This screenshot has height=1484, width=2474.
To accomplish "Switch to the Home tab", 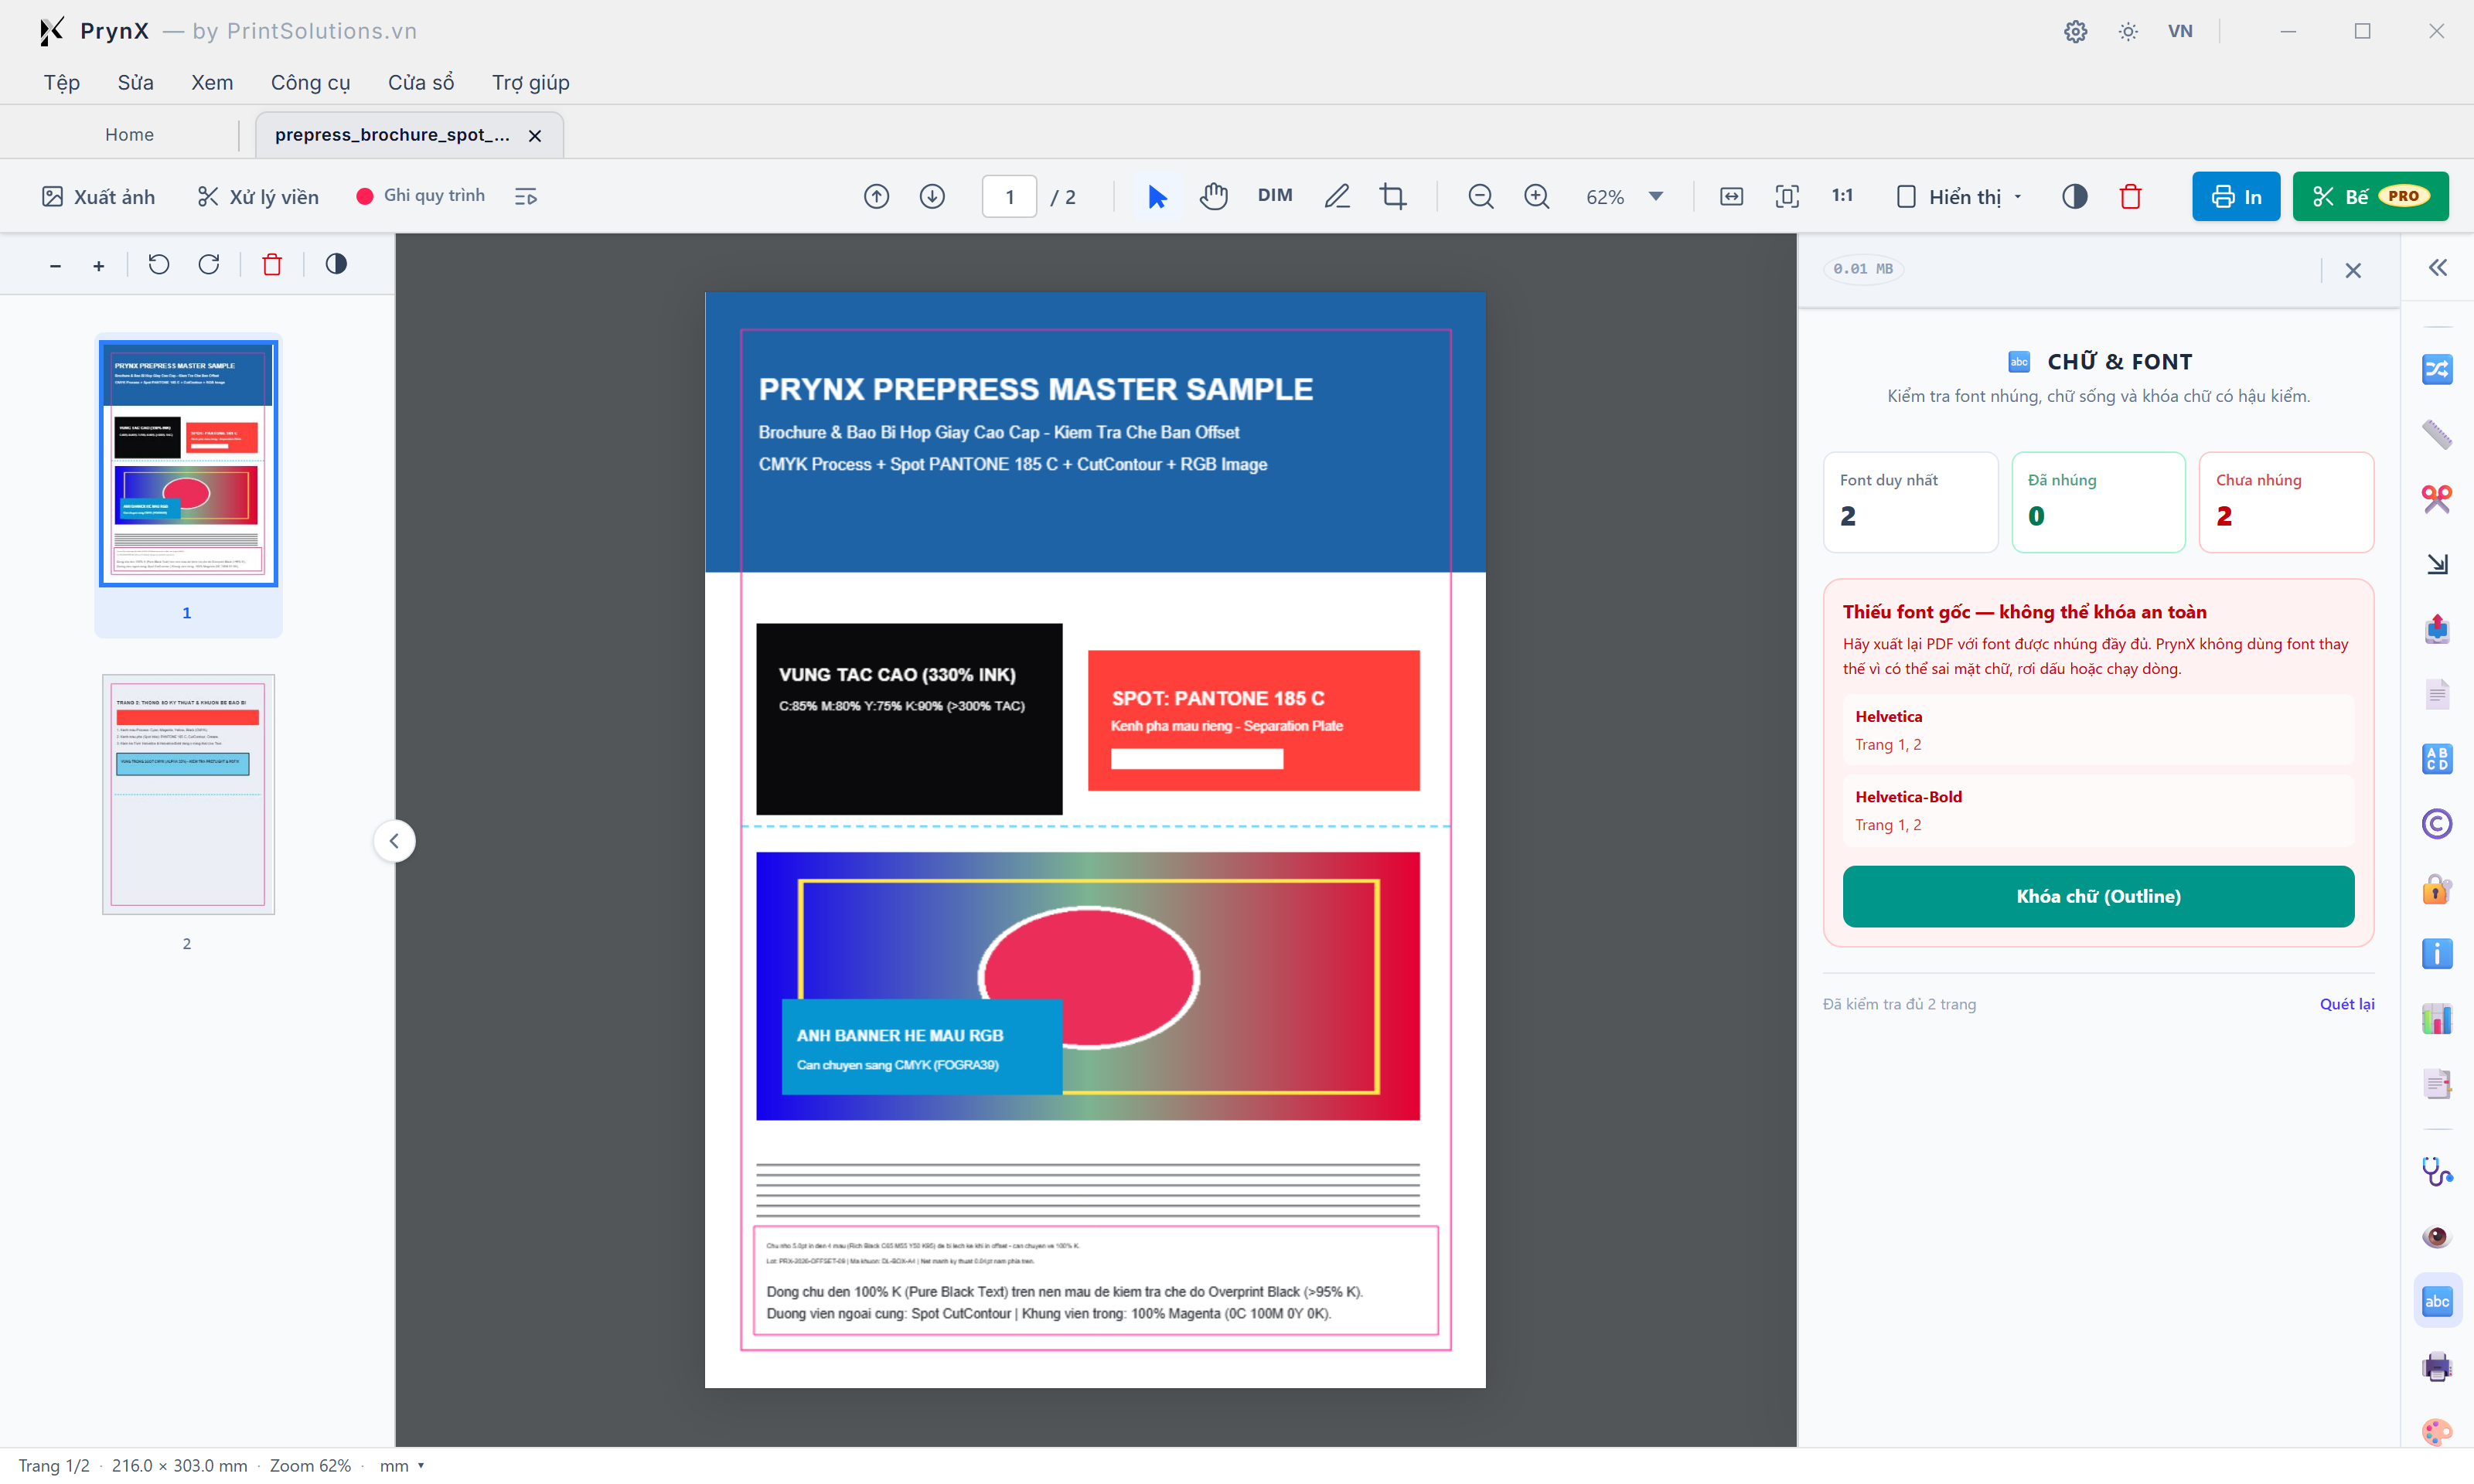I will point(129,134).
